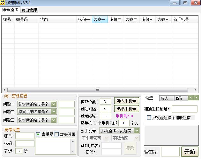This screenshot has width=201, height=159.
Task: Click the horizontal table scrollbar thumb
Action: [98, 90]
